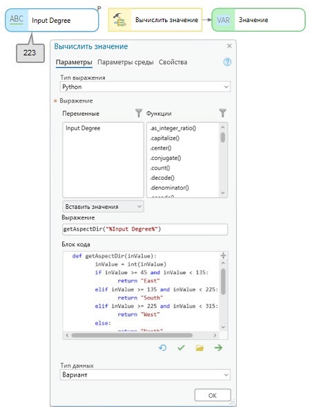Open the Тип данных Вариант dropdown
The image size is (312, 407).
tap(145, 375)
